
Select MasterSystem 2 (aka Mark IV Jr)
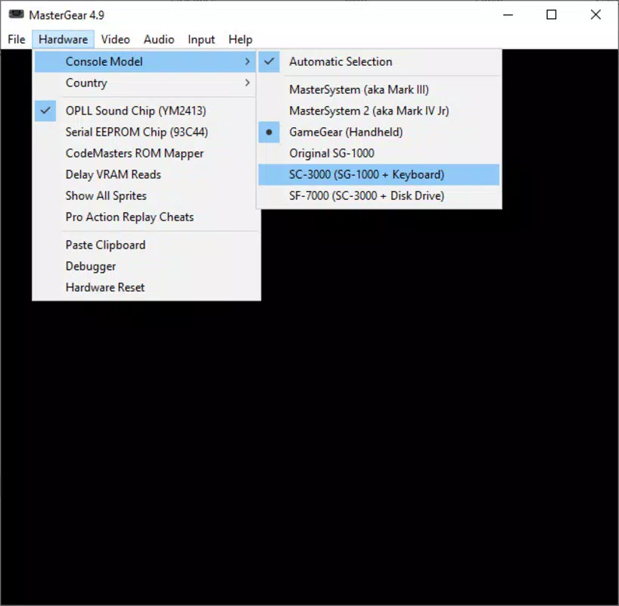click(x=379, y=111)
